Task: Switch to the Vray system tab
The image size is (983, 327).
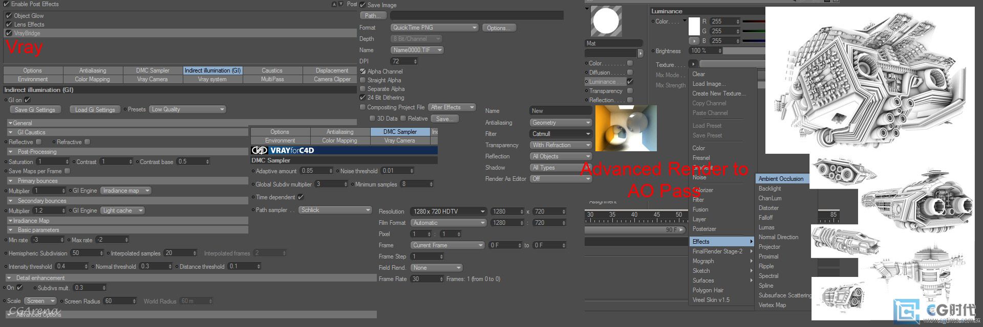Action: (212, 79)
